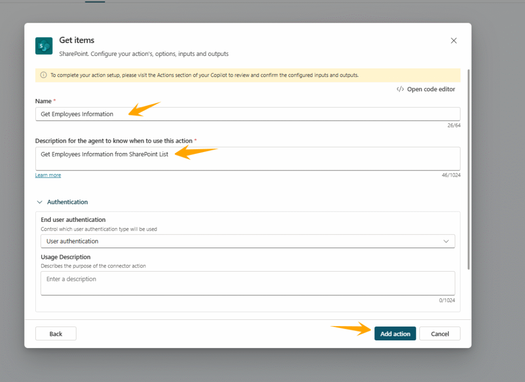Image resolution: width=525 pixels, height=382 pixels.
Task: Open the User authentication dropdown
Action: (247, 241)
